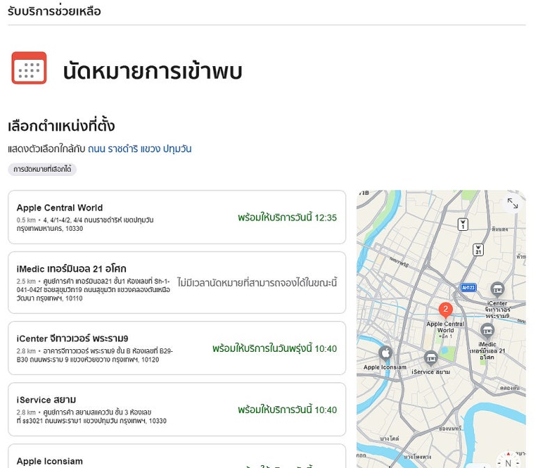The height and width of the screenshot is (468, 538).
Task: Click the iService สยาม map label
Action: coord(431,372)
